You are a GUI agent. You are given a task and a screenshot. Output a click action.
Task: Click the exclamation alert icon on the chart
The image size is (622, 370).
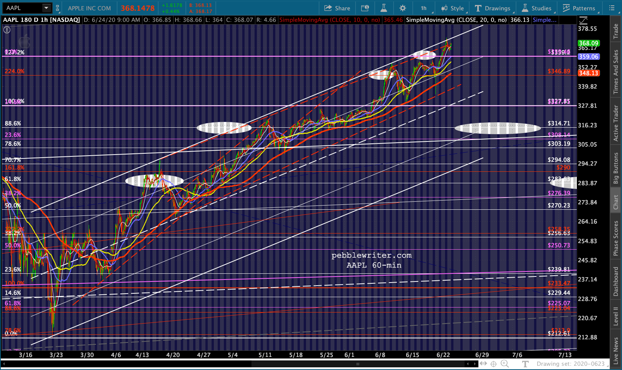(7, 30)
